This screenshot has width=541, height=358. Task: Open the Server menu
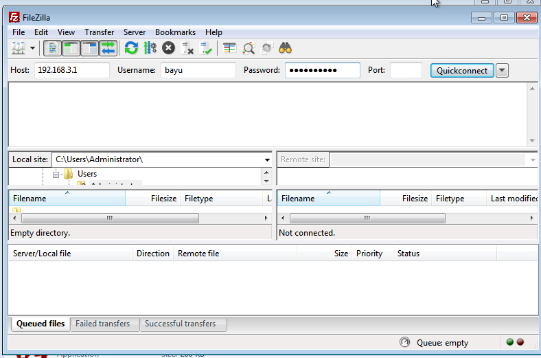[x=134, y=32]
